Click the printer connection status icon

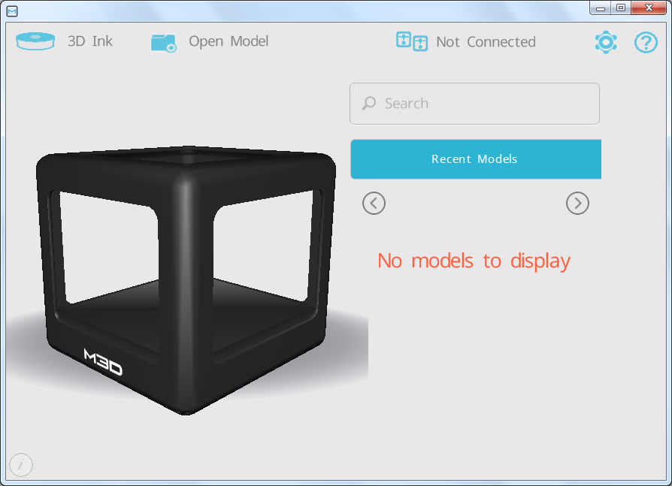[411, 41]
